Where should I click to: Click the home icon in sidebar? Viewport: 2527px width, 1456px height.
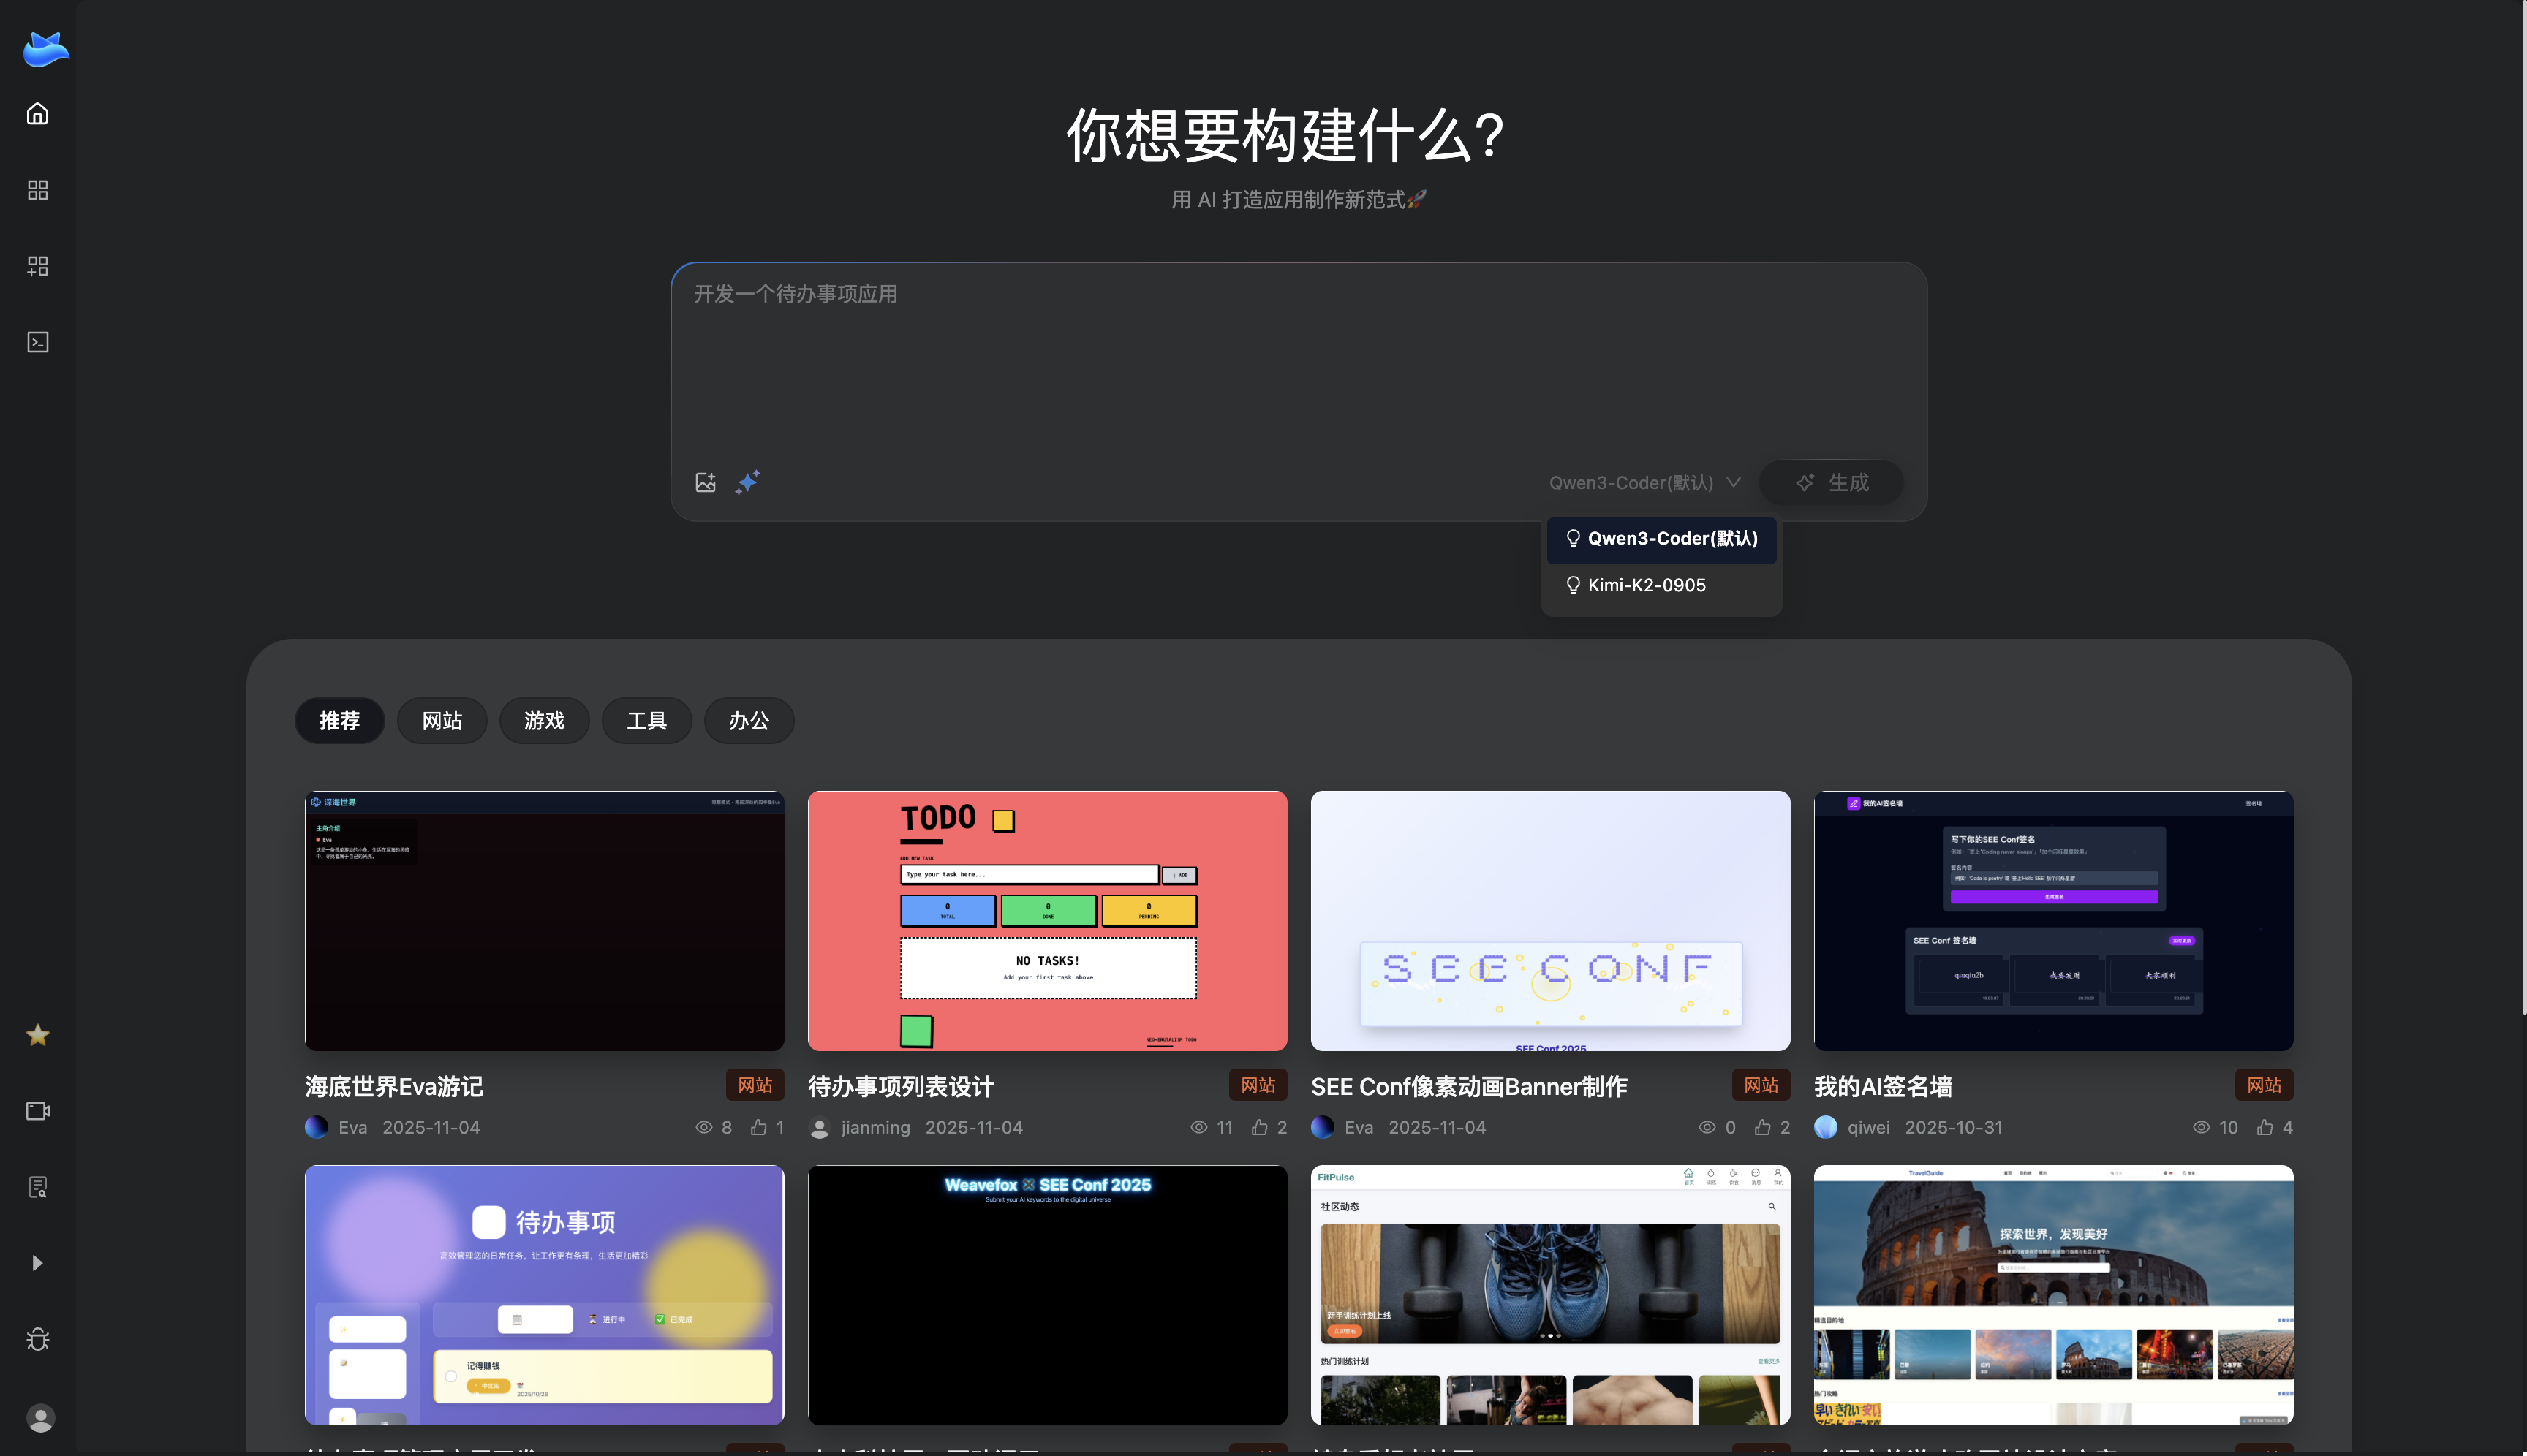tap(38, 114)
